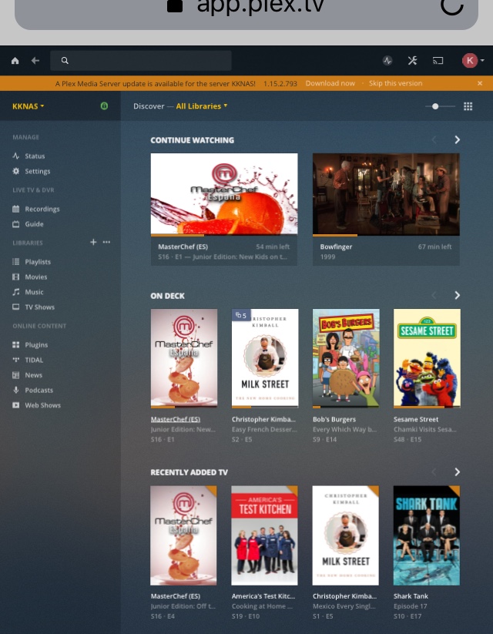
Task: Click MasterChef (ES) title link in On Deck
Action: (176, 419)
